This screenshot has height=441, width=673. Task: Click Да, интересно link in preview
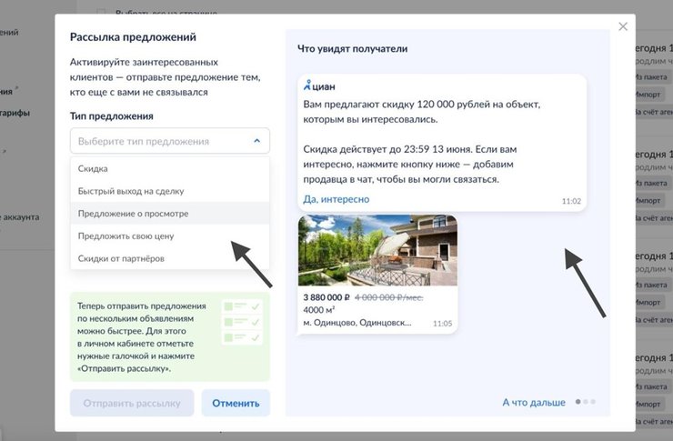click(336, 199)
